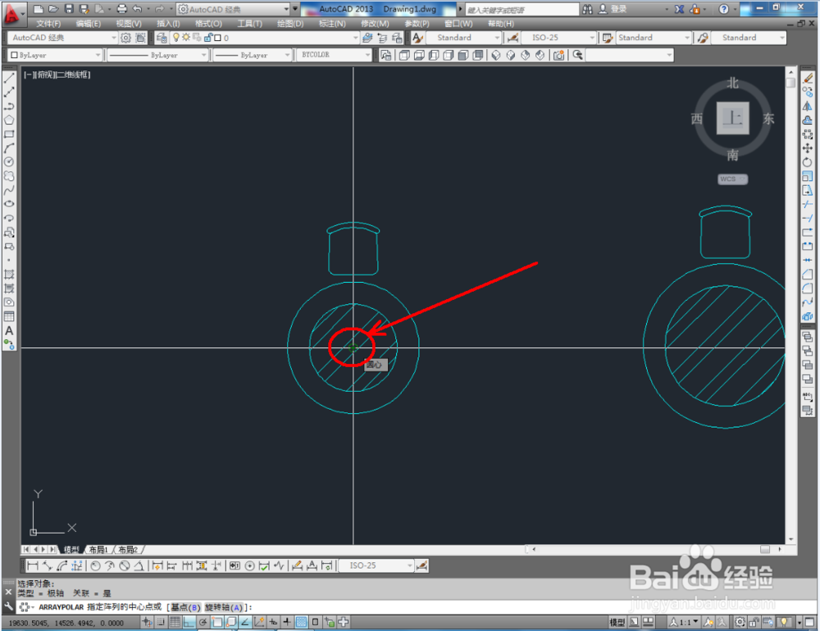Toggle Snap mode in status bar

click(161, 622)
